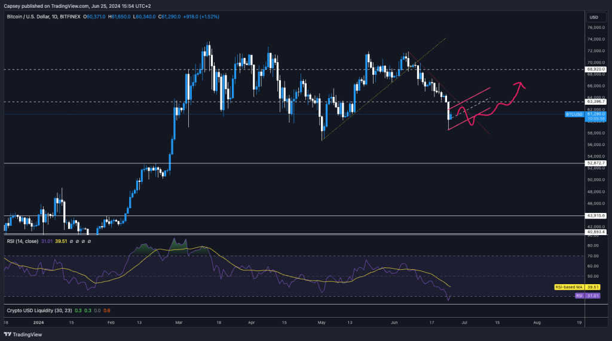Select the 52,872.7 horizontal line price label
The height and width of the screenshot is (341, 612).
click(x=596, y=163)
